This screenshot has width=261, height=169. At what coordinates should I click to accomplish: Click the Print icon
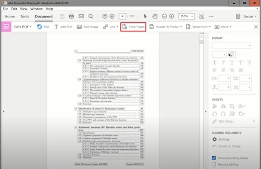tap(72, 16)
